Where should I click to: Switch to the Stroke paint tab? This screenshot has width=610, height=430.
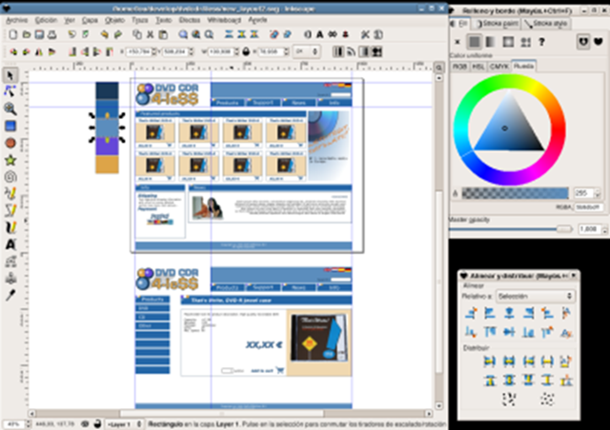point(498,24)
